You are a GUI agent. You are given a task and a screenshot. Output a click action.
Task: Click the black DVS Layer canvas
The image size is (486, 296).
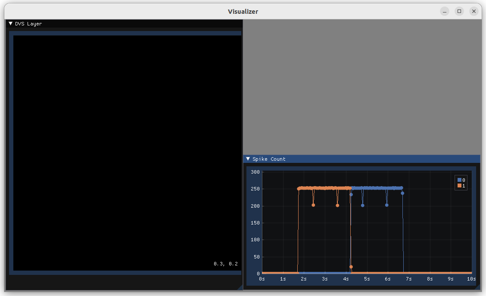(127, 153)
